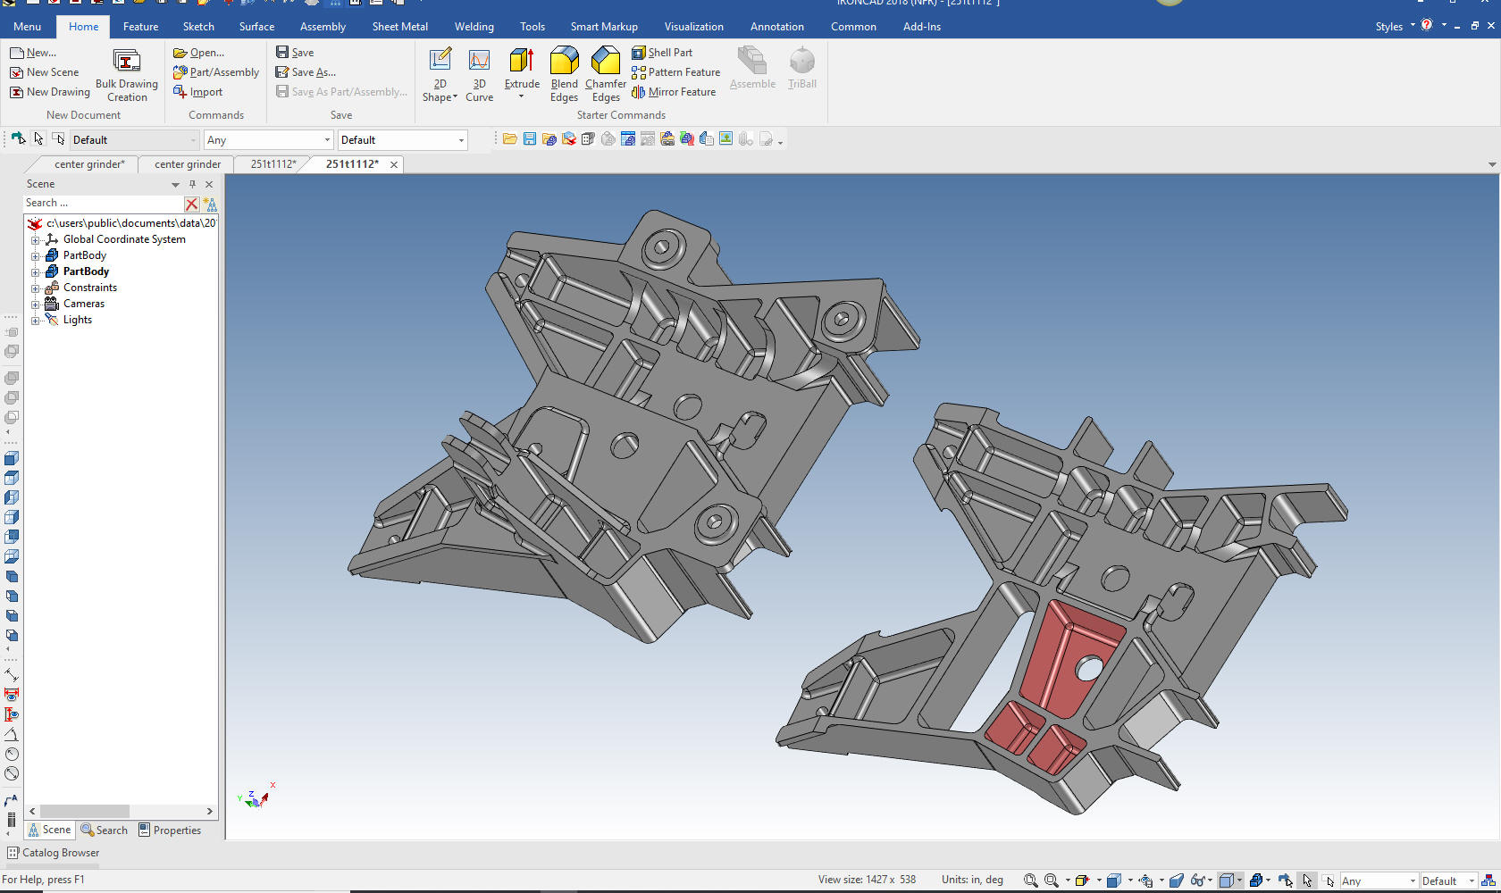Expand the Global Coordinate System node
This screenshot has width=1501, height=893.
pos(36,240)
